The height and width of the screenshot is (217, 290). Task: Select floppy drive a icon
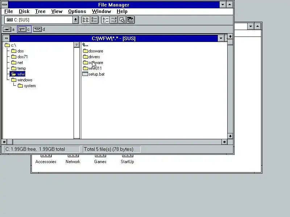click(x=9, y=29)
